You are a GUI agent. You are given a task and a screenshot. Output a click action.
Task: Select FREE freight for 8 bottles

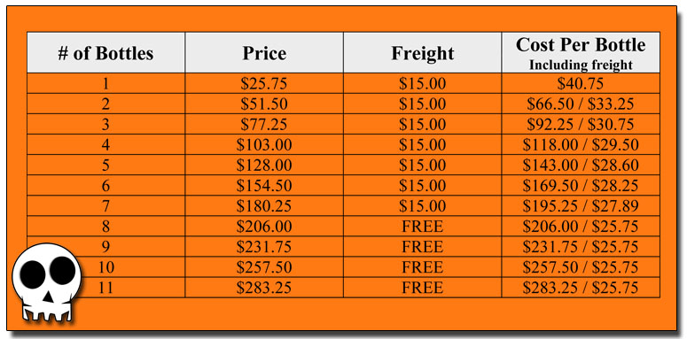422,226
